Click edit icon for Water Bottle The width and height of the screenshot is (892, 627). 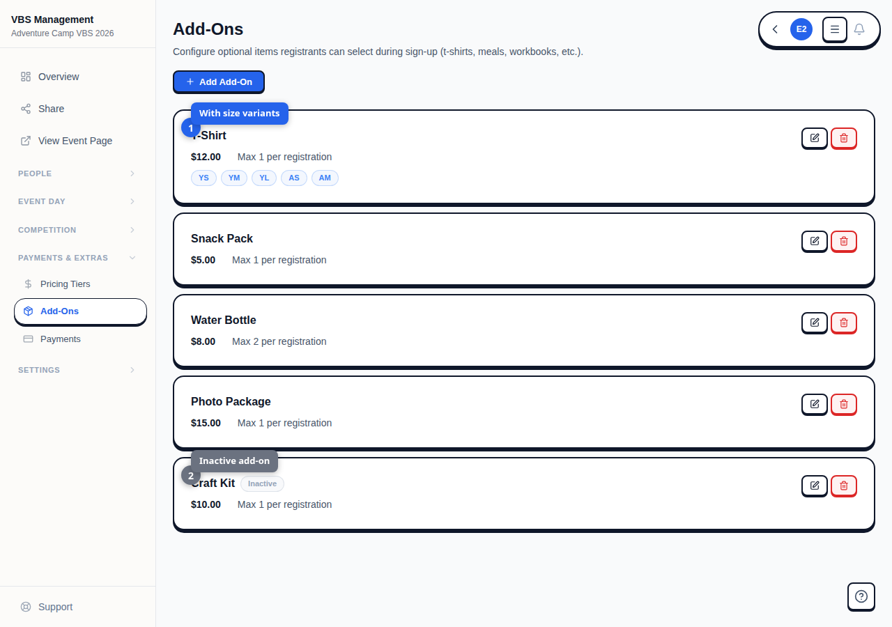[814, 323]
